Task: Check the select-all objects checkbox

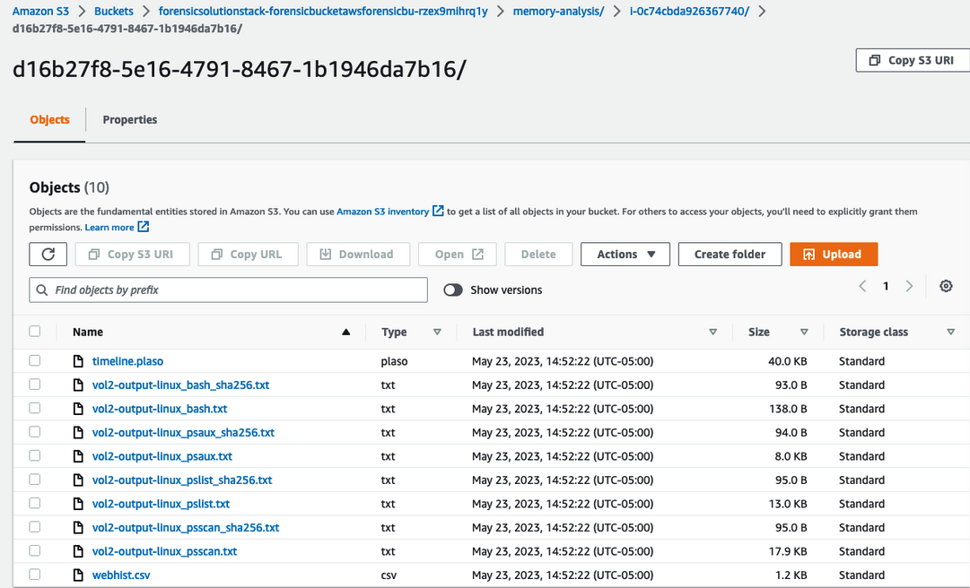Action: [35, 332]
